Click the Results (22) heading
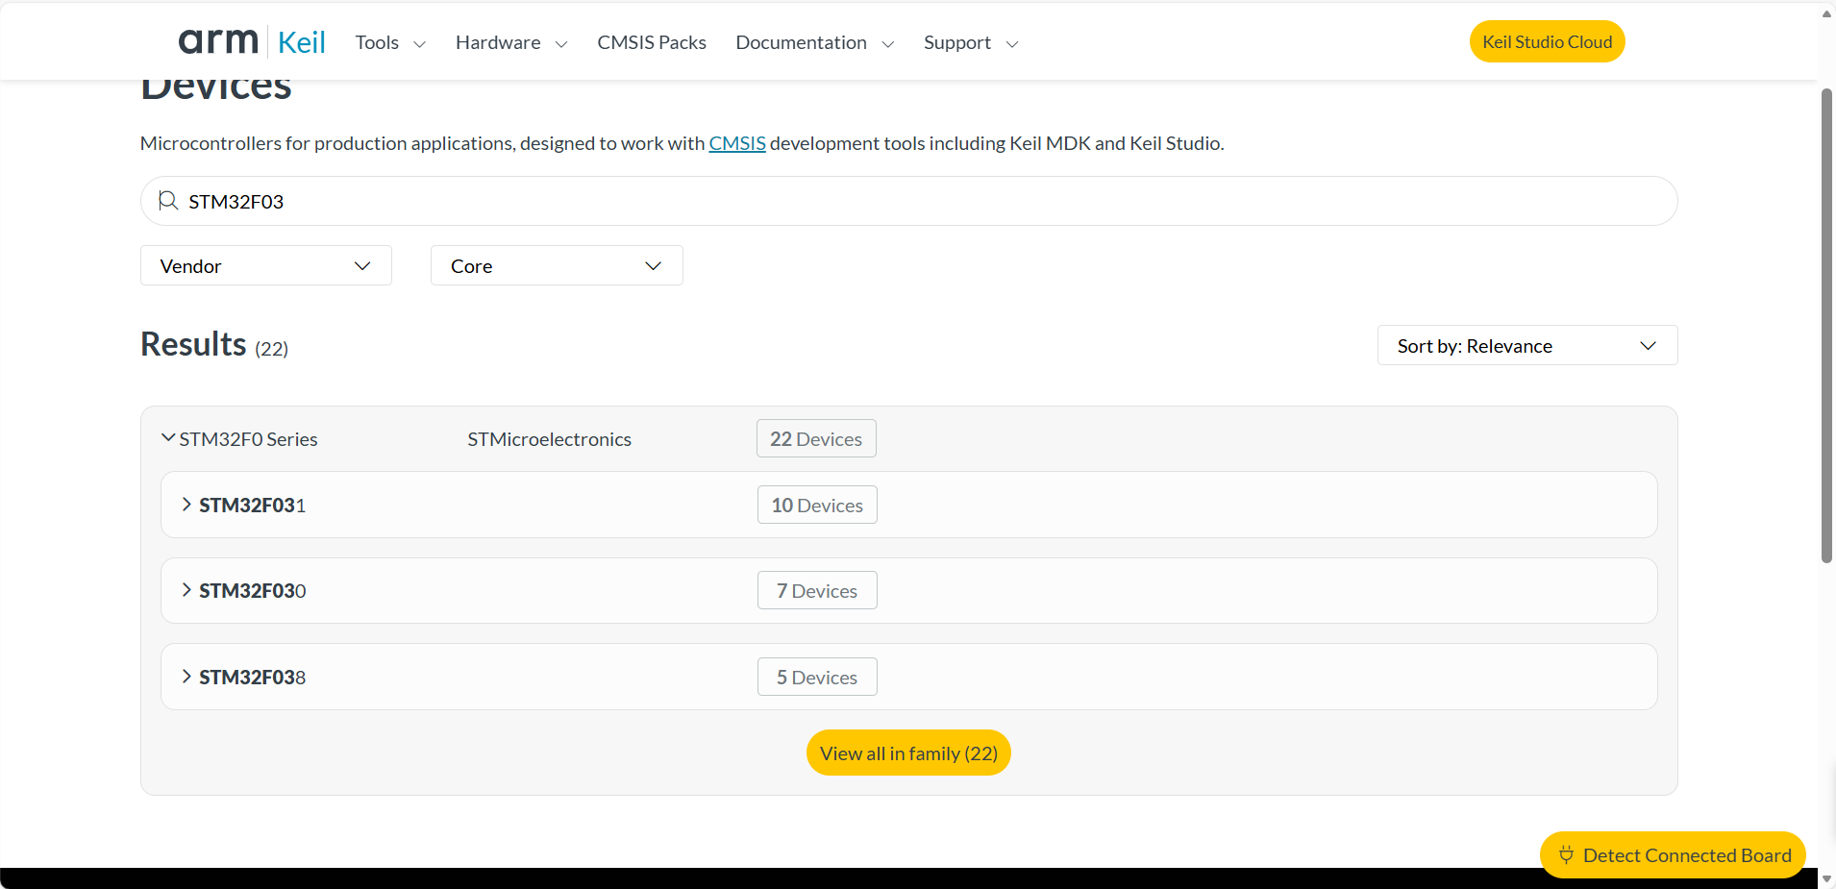 pyautogui.click(x=214, y=344)
